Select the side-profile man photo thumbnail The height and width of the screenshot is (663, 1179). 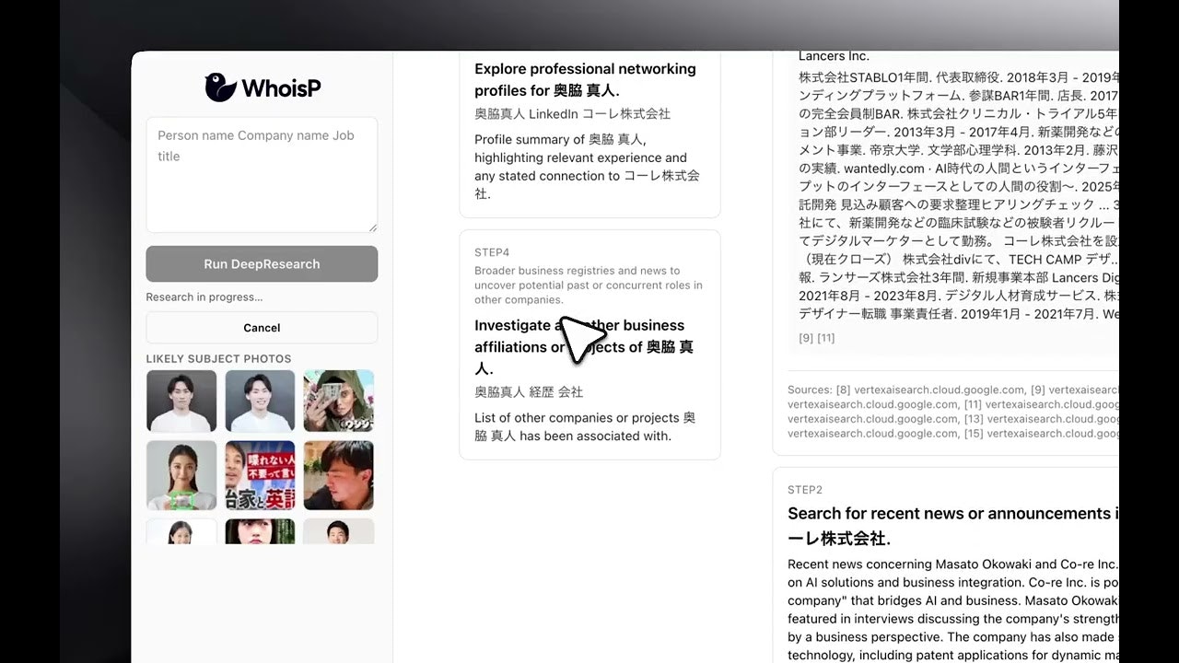pos(339,475)
